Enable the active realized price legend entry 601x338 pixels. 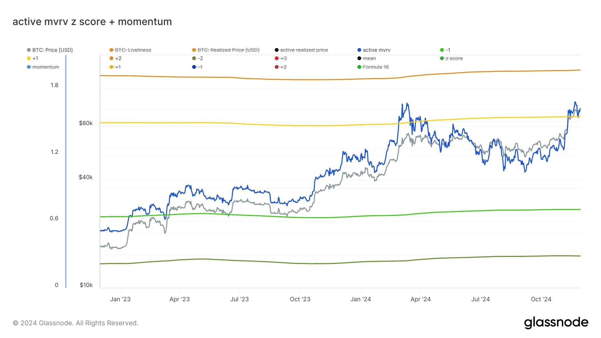click(301, 50)
